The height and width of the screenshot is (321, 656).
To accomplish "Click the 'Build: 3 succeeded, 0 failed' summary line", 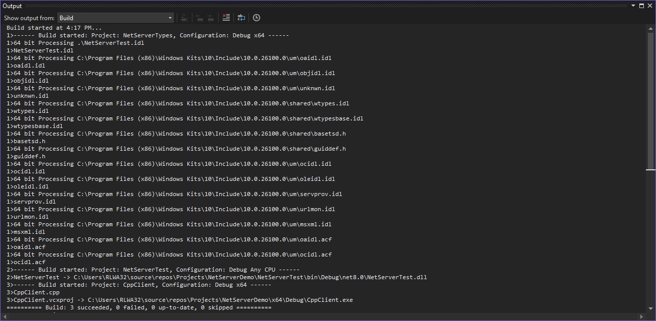I will [x=139, y=307].
